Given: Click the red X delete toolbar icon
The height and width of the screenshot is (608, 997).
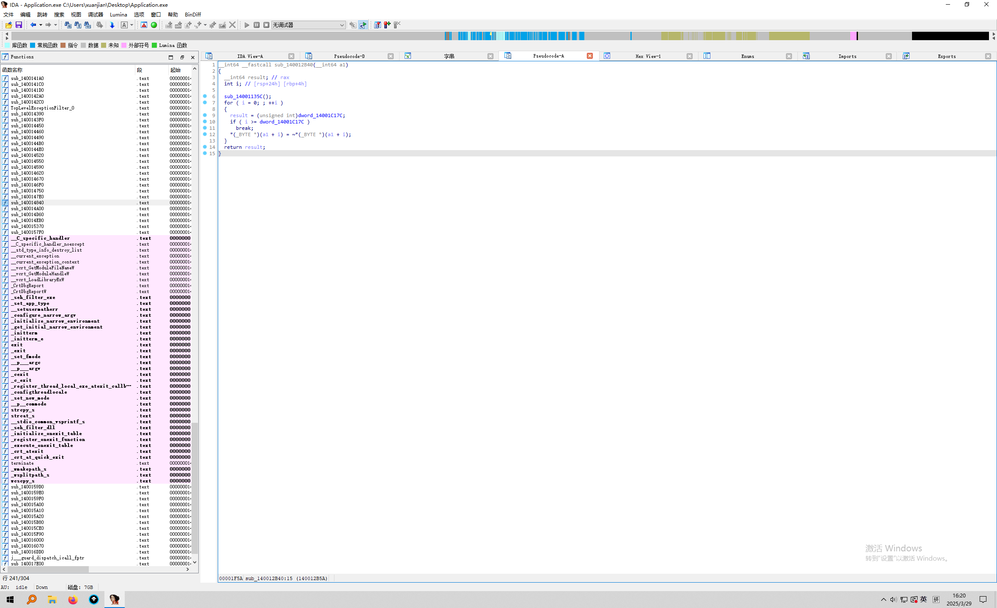Looking at the screenshot, I should pyautogui.click(x=232, y=25).
